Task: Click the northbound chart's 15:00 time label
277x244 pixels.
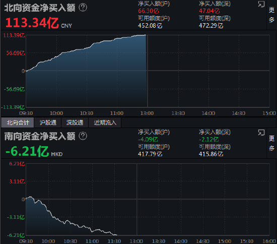Action: pos(269,113)
